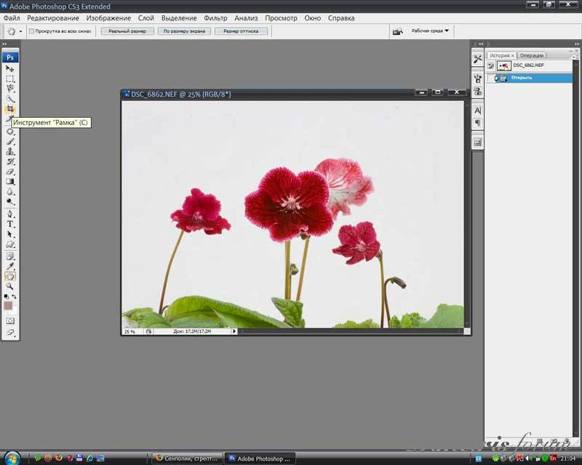The height and width of the screenshot is (465, 582).
Task: Click the 'Реальный размер' button
Action: coord(127,31)
